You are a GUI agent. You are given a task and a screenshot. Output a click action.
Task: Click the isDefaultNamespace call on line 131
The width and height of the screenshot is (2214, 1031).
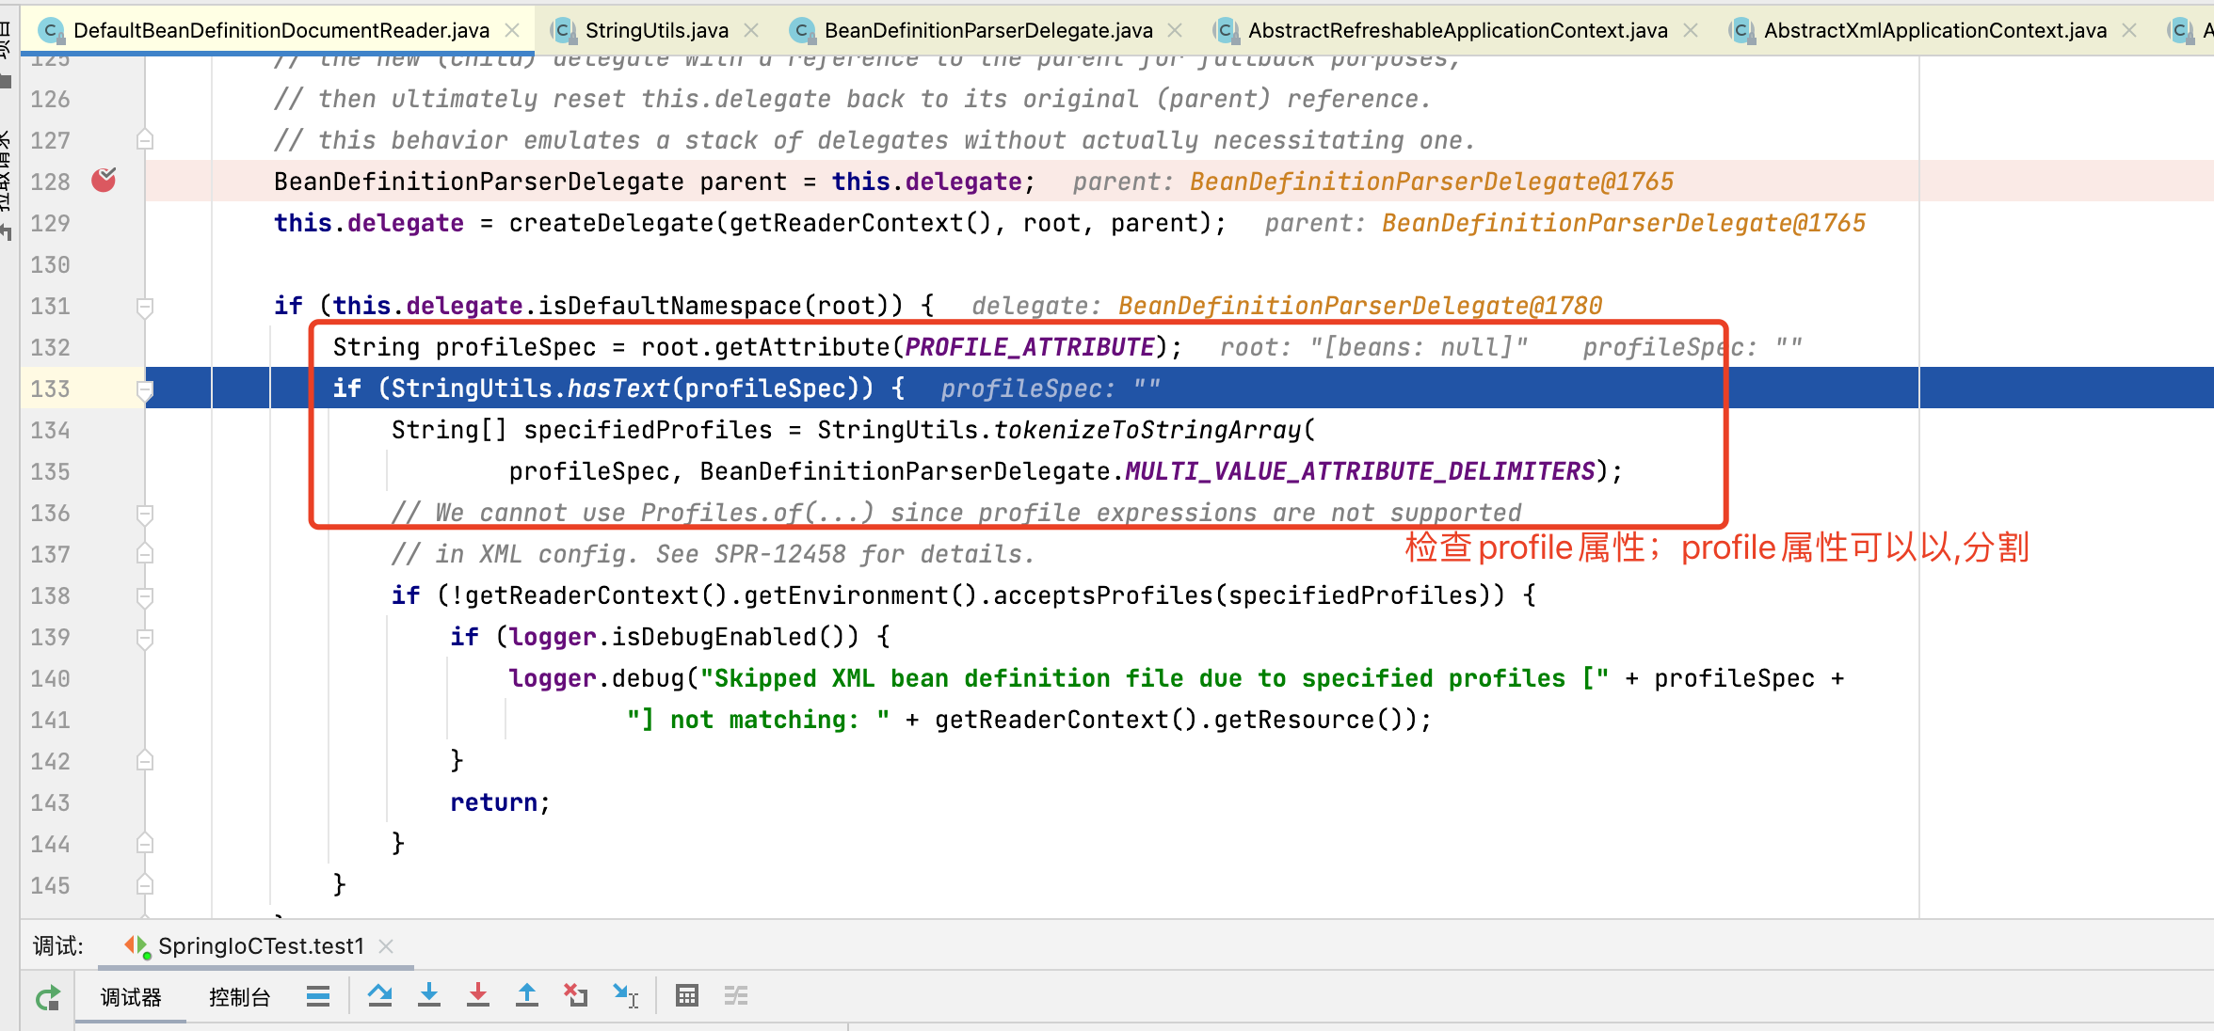(x=669, y=306)
